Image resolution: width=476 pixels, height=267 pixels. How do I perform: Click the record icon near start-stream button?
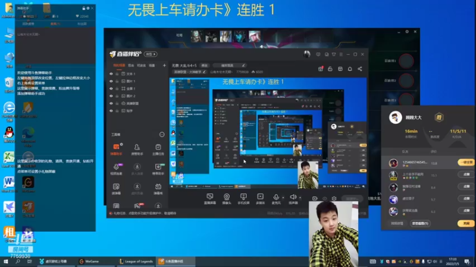click(x=315, y=199)
